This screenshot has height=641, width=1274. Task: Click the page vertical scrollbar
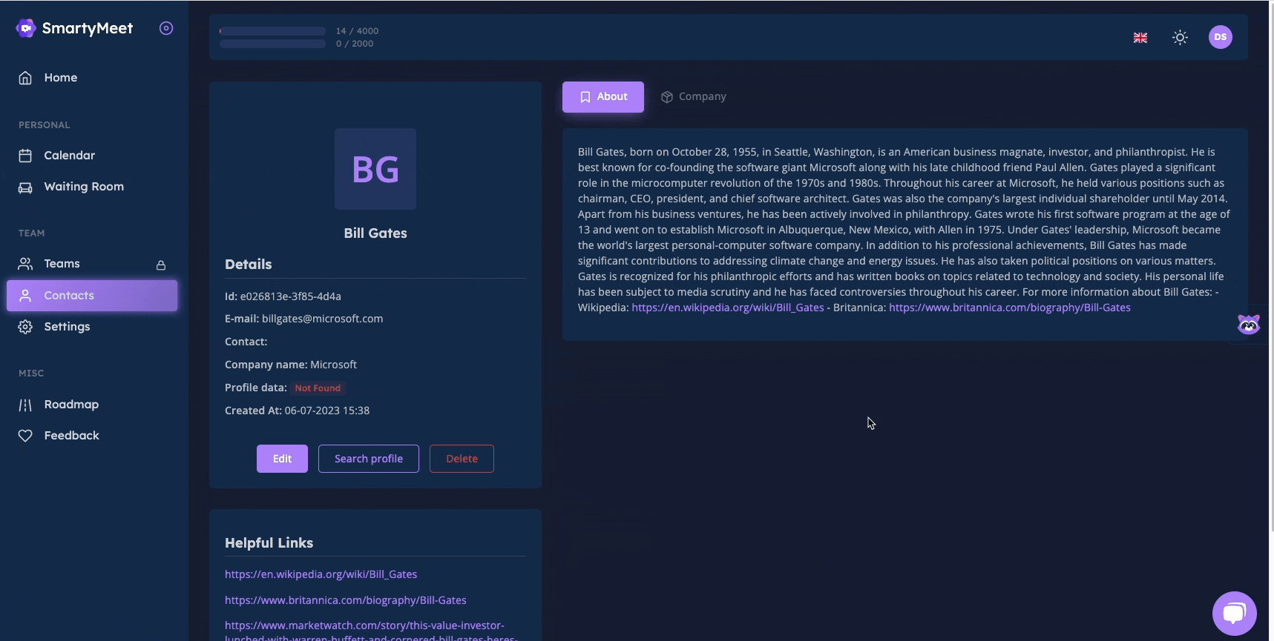click(x=1272, y=267)
